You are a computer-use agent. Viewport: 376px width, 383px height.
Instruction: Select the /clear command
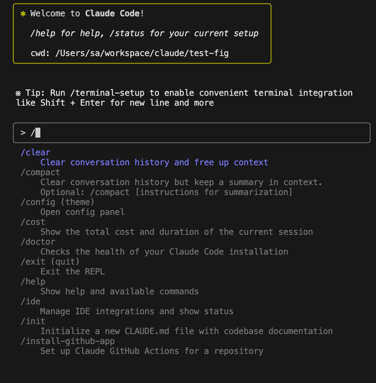[36, 152]
